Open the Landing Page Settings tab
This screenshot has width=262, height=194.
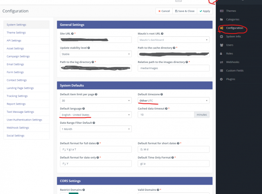point(20,88)
